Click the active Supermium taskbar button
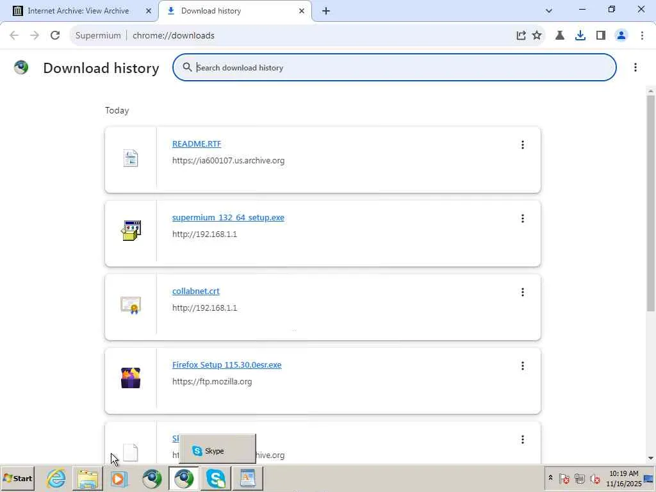Image resolution: width=656 pixels, height=492 pixels. pyautogui.click(x=184, y=478)
